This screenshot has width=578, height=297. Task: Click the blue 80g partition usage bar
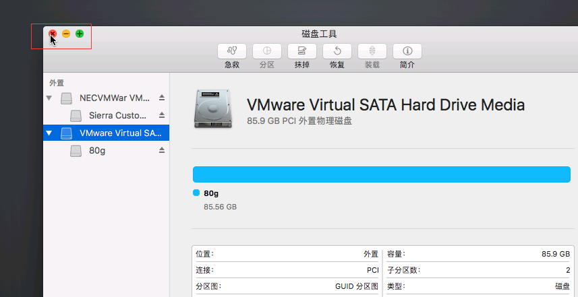pos(382,174)
